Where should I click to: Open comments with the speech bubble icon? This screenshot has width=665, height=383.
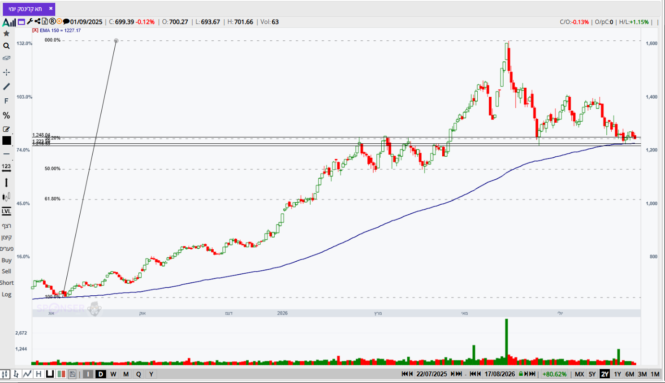[66, 22]
